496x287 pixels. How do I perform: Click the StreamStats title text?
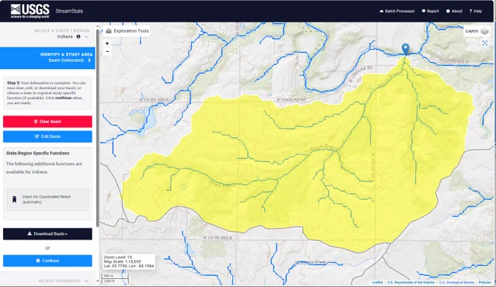pos(69,11)
